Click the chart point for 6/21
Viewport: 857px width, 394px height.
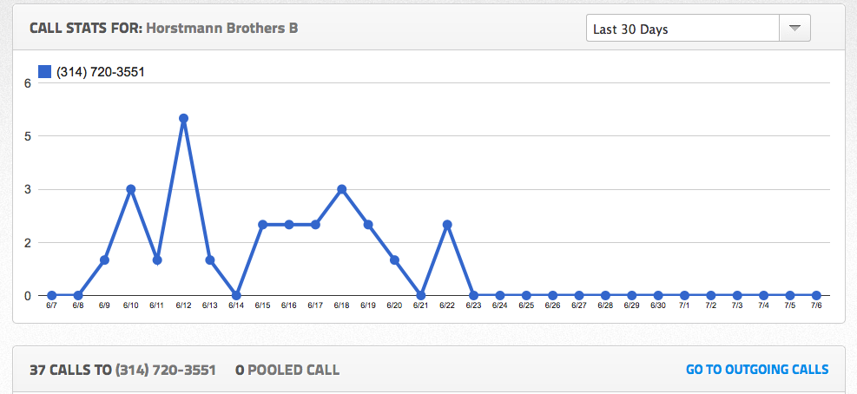coord(421,295)
